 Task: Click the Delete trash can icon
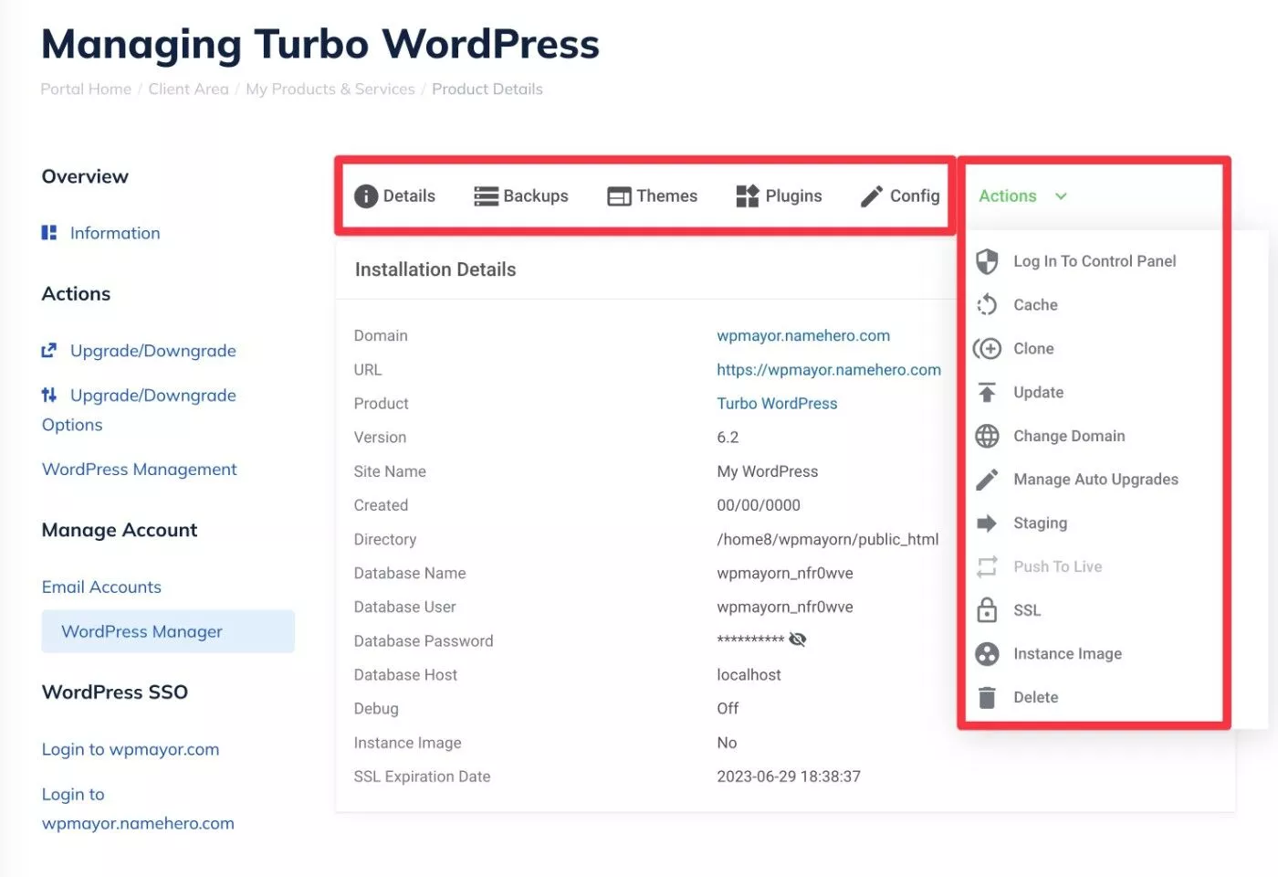987,698
